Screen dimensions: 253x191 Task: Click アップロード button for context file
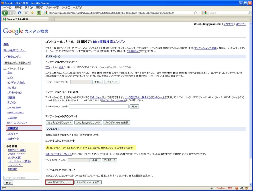[109, 160]
